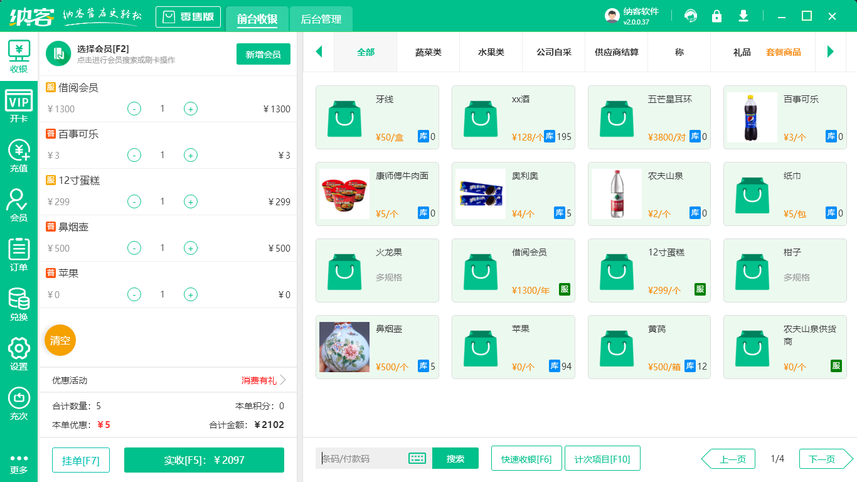Open the settings (设置) gear icon
The height and width of the screenshot is (482, 857).
point(19,353)
